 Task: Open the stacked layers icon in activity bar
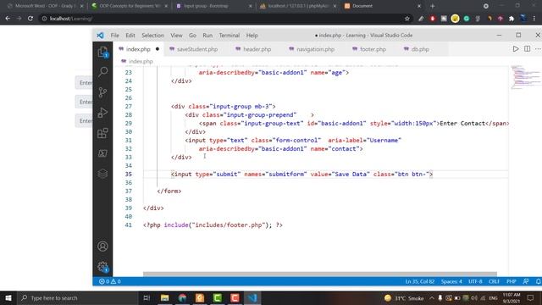[102, 174]
